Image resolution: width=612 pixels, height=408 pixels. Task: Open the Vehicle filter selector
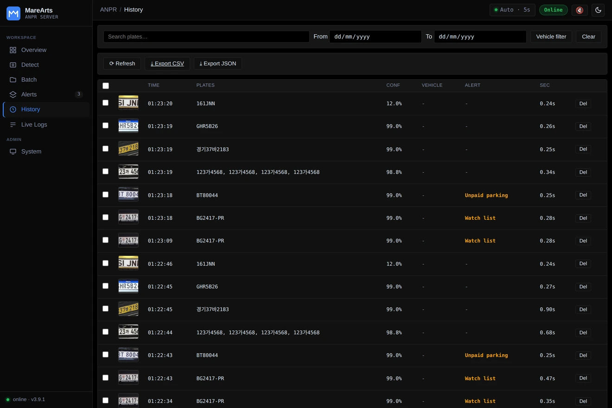click(551, 37)
